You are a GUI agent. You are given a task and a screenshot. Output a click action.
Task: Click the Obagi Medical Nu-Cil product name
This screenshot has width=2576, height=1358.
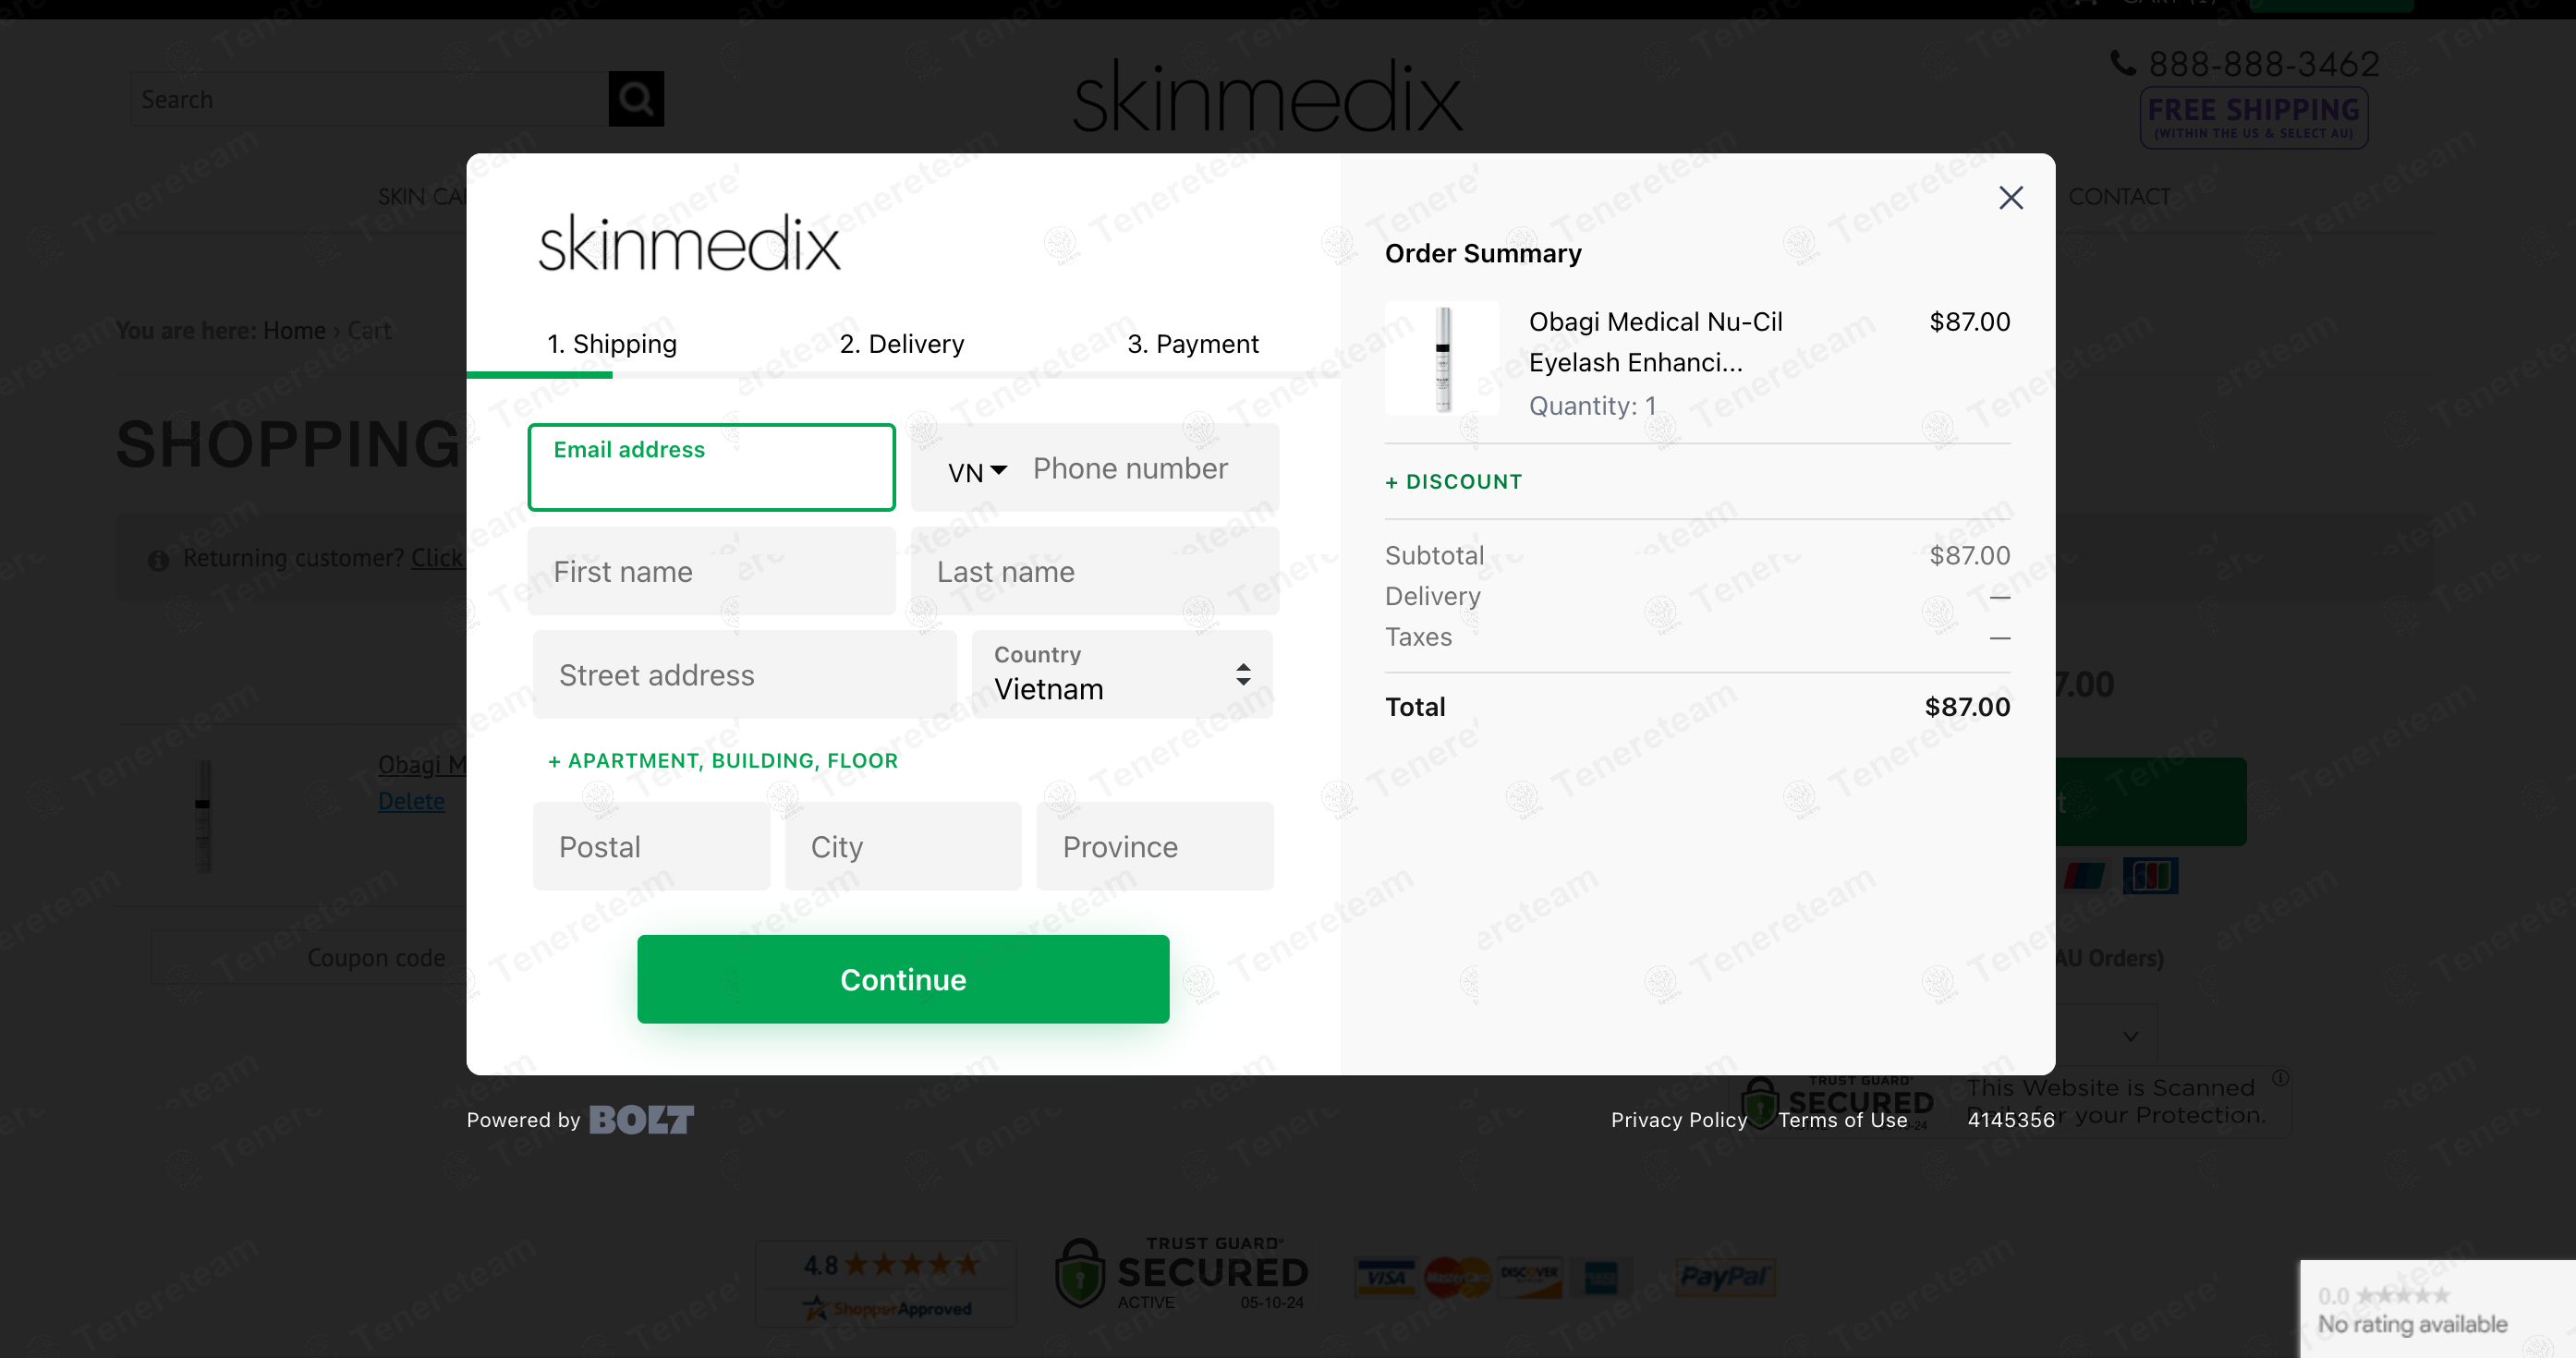(1655, 342)
